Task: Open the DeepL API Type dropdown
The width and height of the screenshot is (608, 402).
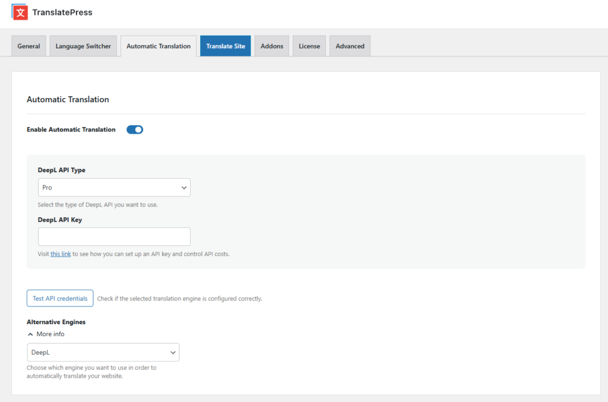Action: pyautogui.click(x=114, y=188)
